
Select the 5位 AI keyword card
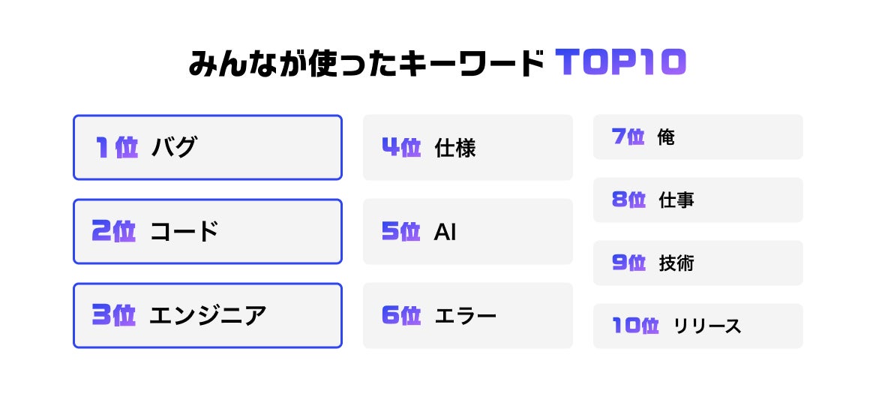tap(467, 231)
